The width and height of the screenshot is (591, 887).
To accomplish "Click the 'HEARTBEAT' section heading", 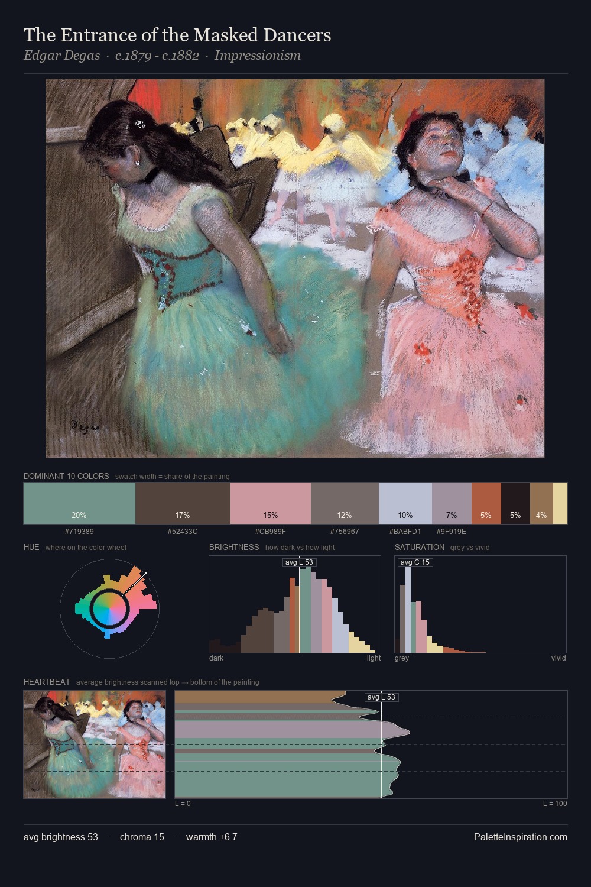I will [x=47, y=682].
